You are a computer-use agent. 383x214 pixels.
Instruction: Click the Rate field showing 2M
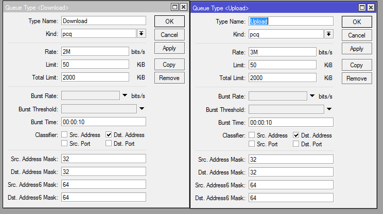95,52
